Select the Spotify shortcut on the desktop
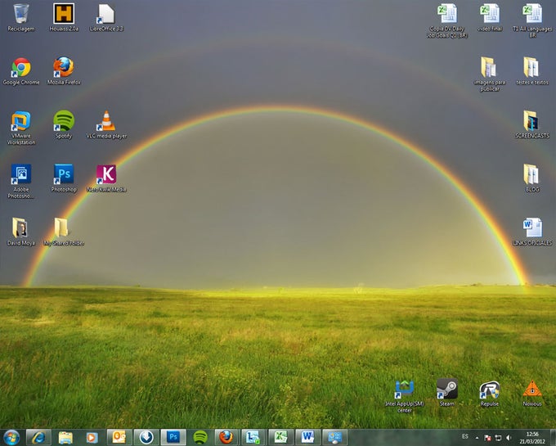The height and width of the screenshot is (446, 556). [64, 124]
